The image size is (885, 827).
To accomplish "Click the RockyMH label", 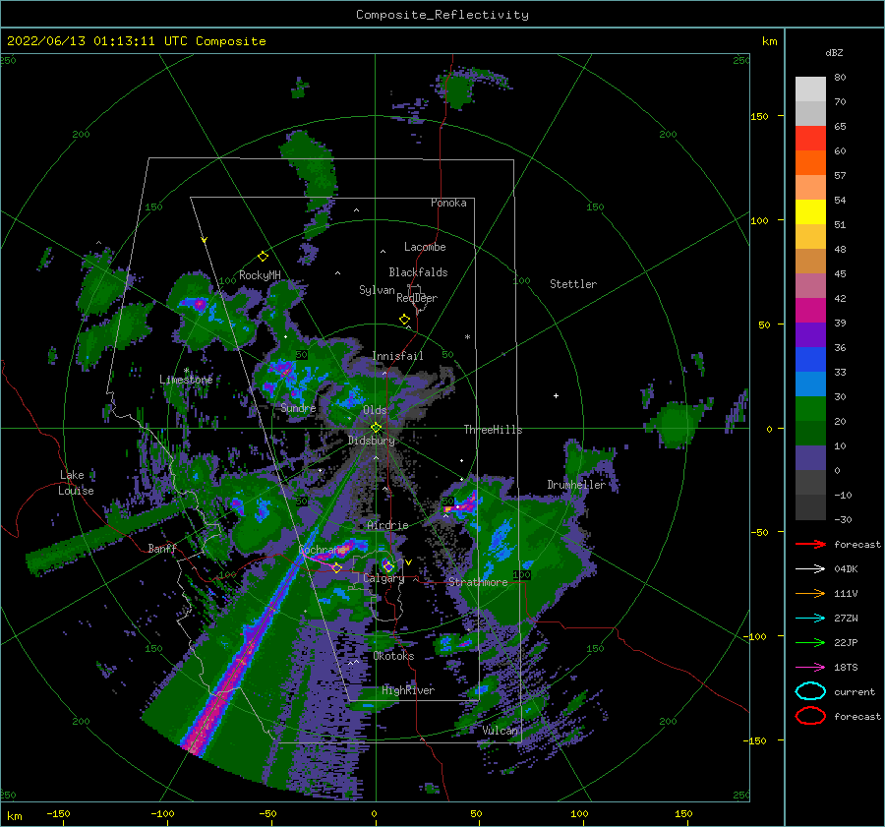I will (x=260, y=275).
